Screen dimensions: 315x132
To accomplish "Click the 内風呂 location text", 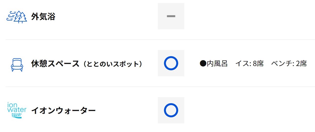I will tap(217, 63).
